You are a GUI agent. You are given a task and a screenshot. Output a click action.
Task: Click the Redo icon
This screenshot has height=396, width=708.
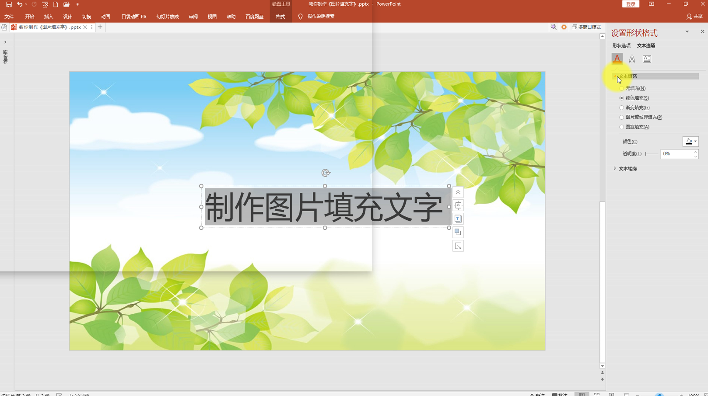pyautogui.click(x=34, y=4)
